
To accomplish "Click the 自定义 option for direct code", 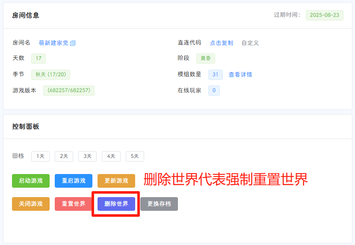I will point(250,43).
